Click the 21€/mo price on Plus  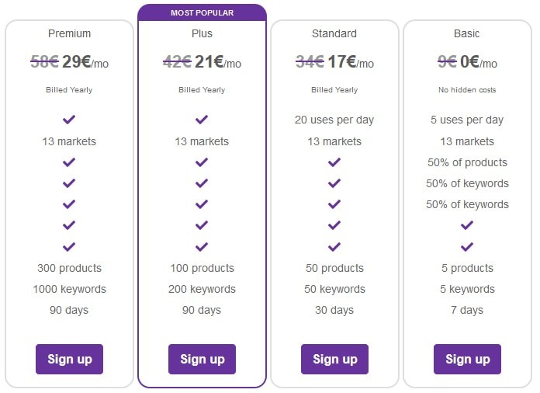218,62
